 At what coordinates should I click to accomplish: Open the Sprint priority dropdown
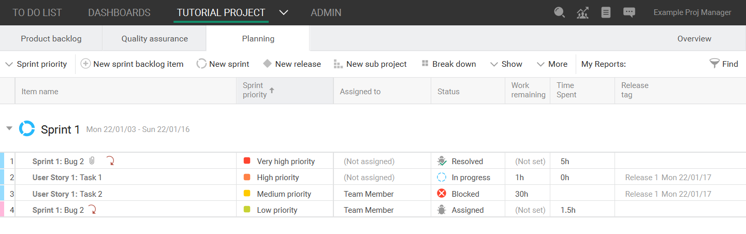(x=36, y=64)
